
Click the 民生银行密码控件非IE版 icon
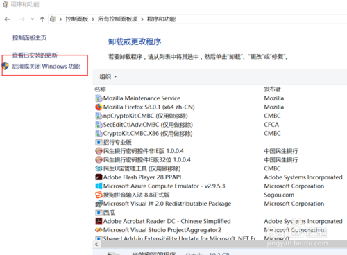[x=99, y=151]
